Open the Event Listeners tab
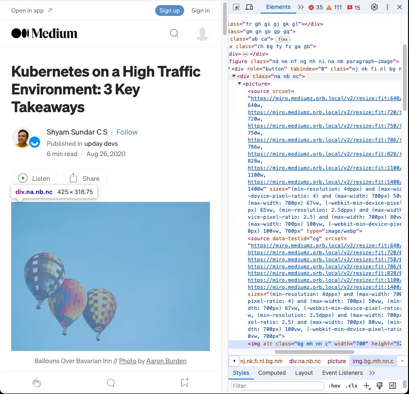 pos(342,373)
